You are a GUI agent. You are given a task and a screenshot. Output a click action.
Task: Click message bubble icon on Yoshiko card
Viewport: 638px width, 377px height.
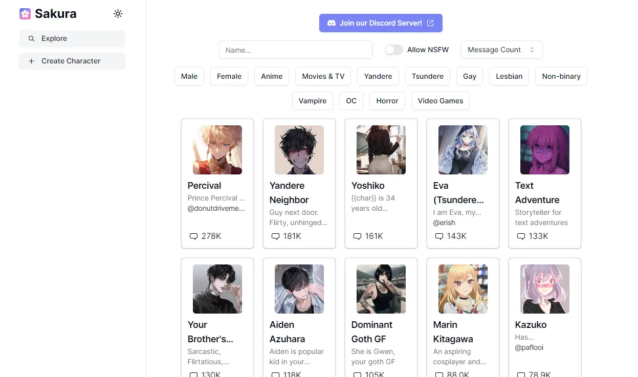tap(357, 236)
